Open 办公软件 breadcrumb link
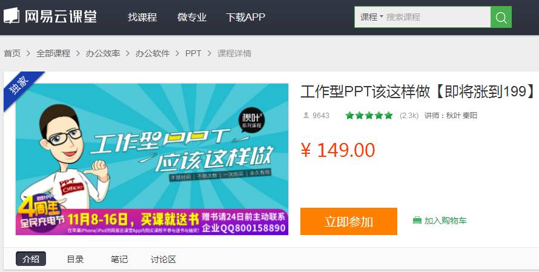 click(152, 53)
